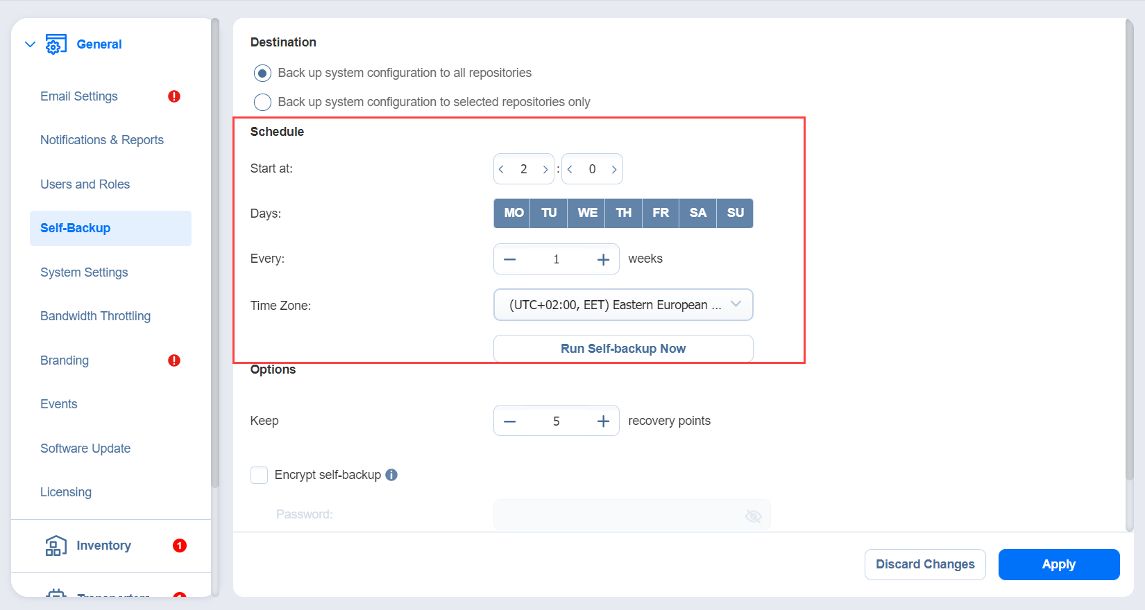Enable the Encrypt self-backup checkbox
The height and width of the screenshot is (610, 1145).
259,475
